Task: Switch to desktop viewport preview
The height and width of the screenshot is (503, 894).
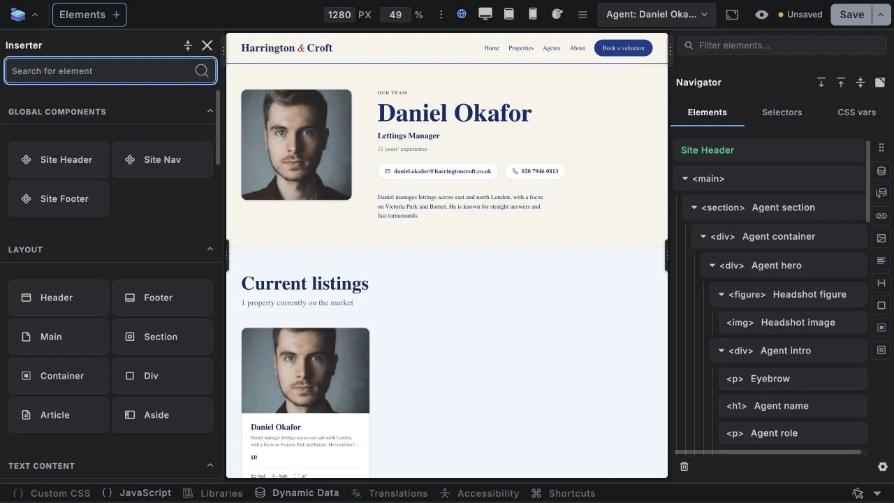Action: coord(485,14)
